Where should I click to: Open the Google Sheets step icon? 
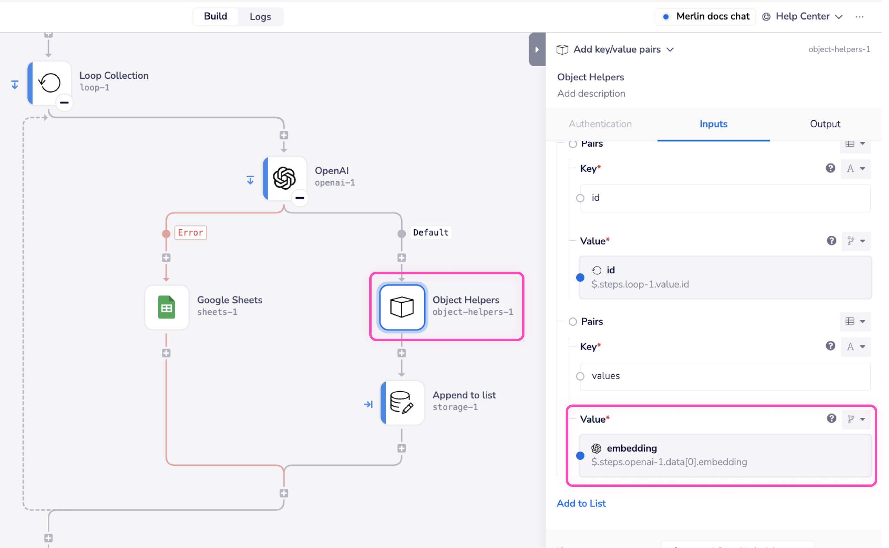coord(167,307)
